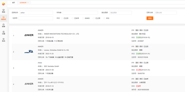Open the 跟卖 sidebar section
The height and width of the screenshot is (92, 185).
pyautogui.click(x=3, y=11)
